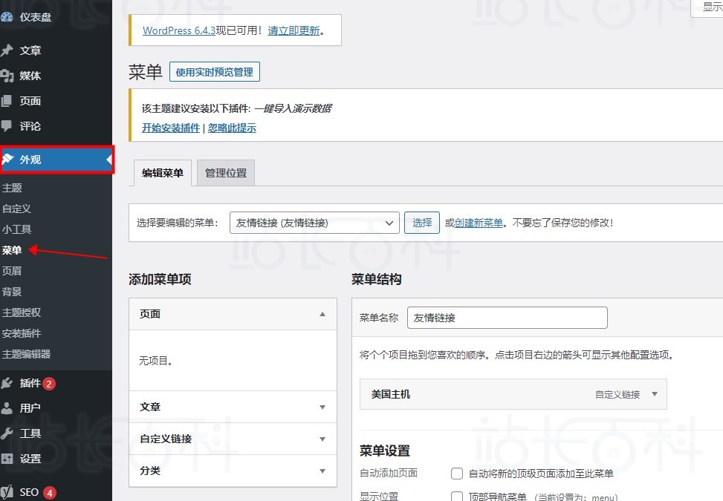Click the Comments (评论) bubble icon
Viewport: 723px width, 501px height.
pyautogui.click(x=7, y=125)
